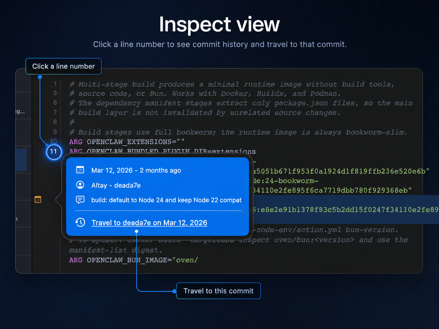This screenshot has width=439, height=329.
Task: Click the text 'Mar 12, 2026 - 2 months ago'
Action: pyautogui.click(x=136, y=170)
